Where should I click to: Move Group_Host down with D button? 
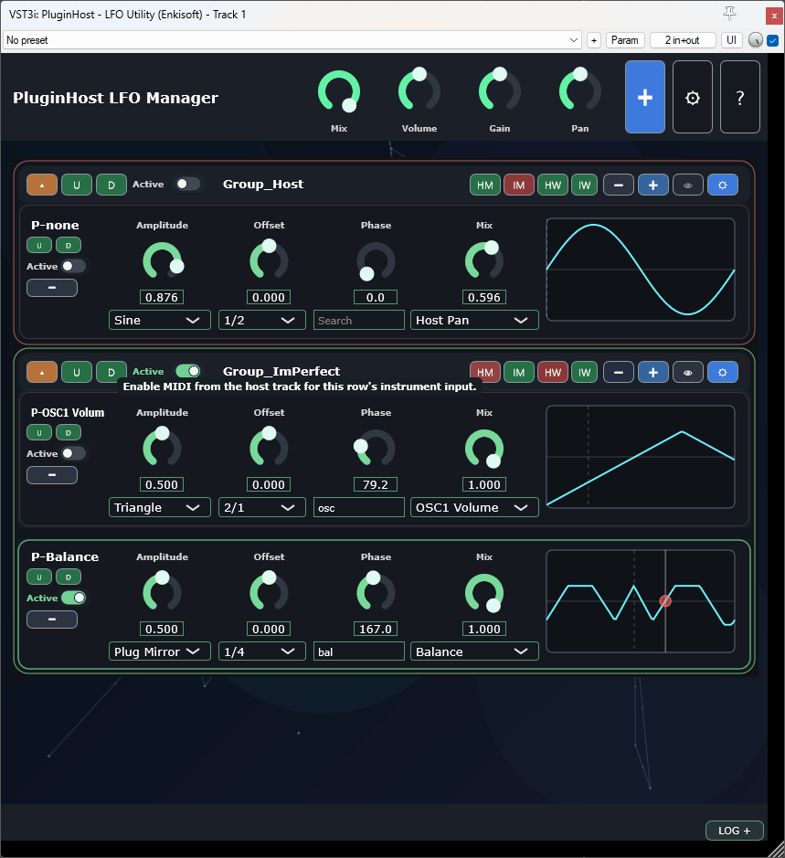coord(111,185)
